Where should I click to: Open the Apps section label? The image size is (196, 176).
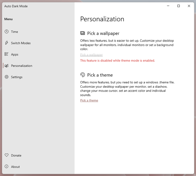(x=15, y=55)
